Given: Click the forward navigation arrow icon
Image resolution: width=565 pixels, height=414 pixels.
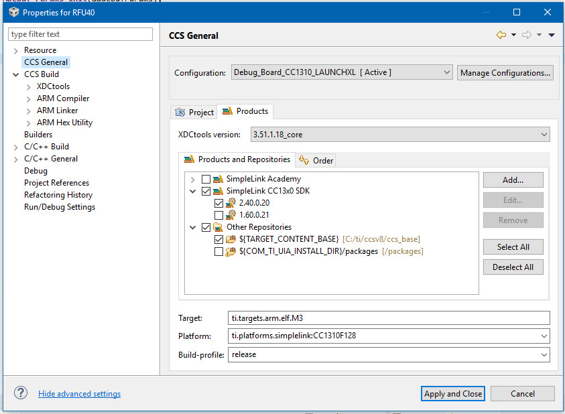Looking at the screenshot, I should coord(527,36).
